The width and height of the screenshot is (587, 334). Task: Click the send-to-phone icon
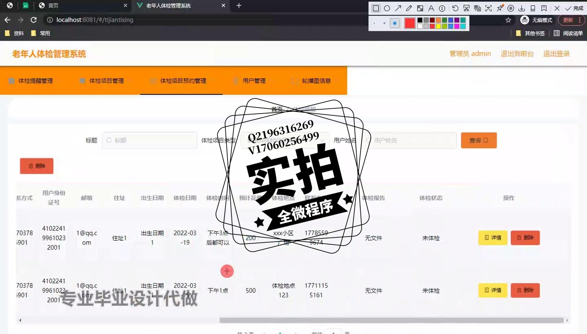pyautogui.click(x=533, y=8)
